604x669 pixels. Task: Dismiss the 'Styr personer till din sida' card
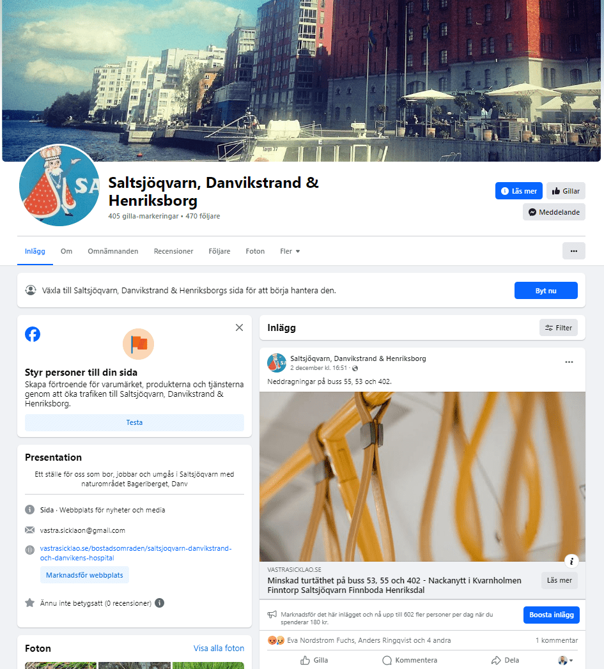(240, 327)
